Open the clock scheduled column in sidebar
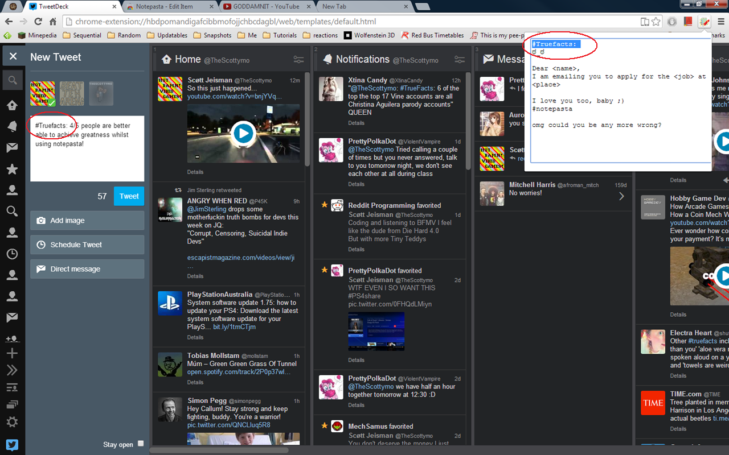The image size is (729, 455). tap(12, 254)
